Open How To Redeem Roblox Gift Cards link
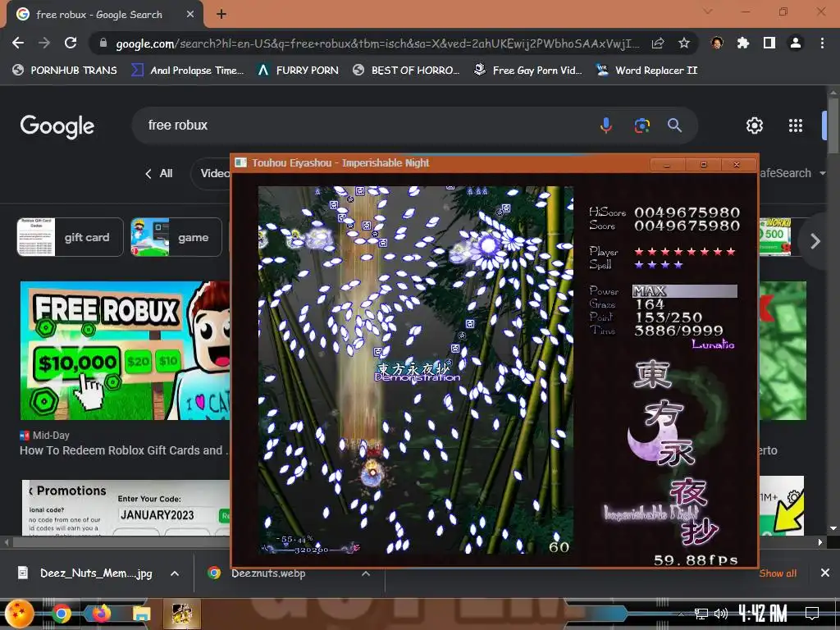The width and height of the screenshot is (840, 630). 124,450
